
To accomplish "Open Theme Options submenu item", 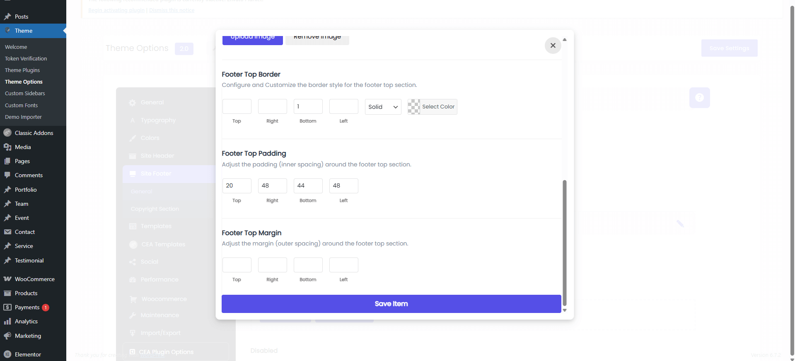I will pyautogui.click(x=24, y=82).
